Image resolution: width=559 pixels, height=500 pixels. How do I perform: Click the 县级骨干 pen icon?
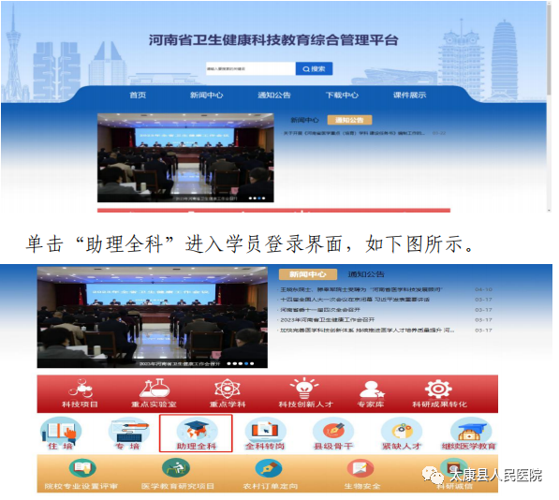click(333, 430)
